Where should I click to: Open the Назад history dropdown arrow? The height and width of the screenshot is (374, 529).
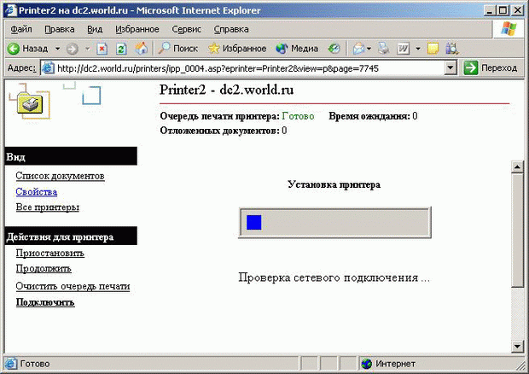[x=57, y=49]
